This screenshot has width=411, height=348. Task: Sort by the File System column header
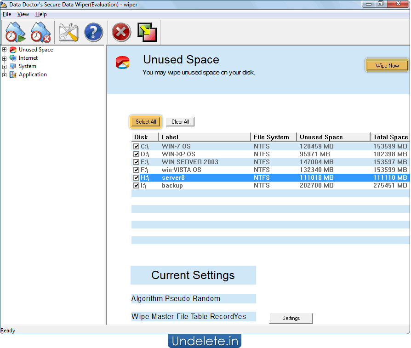coord(274,137)
